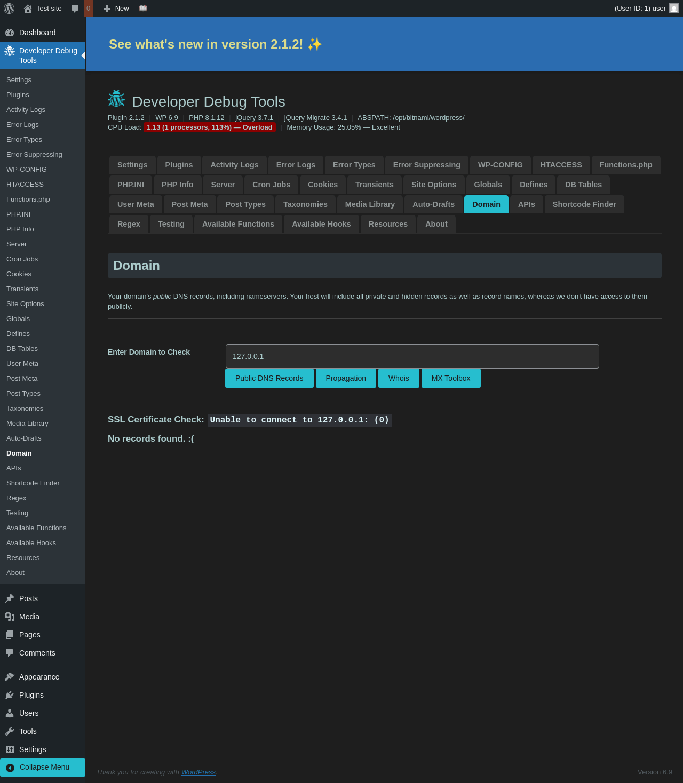Click the domain input field

coord(412,356)
